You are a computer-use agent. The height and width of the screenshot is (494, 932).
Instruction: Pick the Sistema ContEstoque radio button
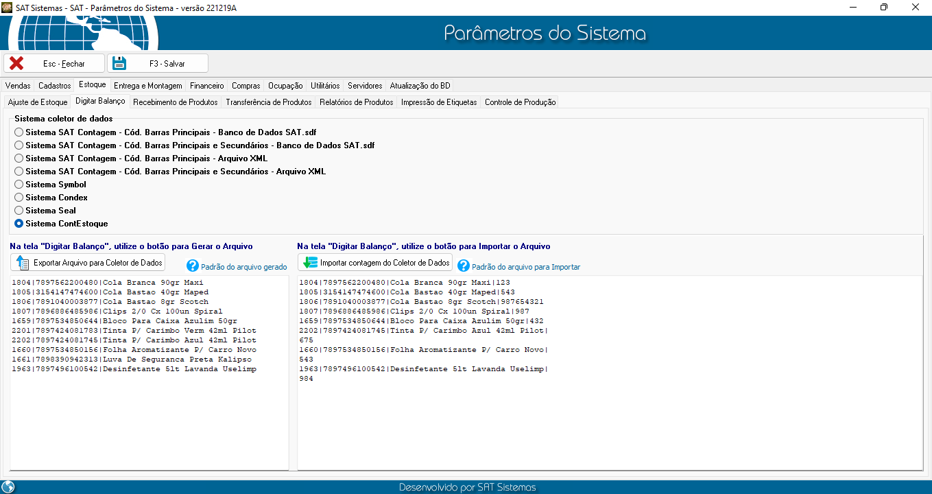tap(19, 224)
